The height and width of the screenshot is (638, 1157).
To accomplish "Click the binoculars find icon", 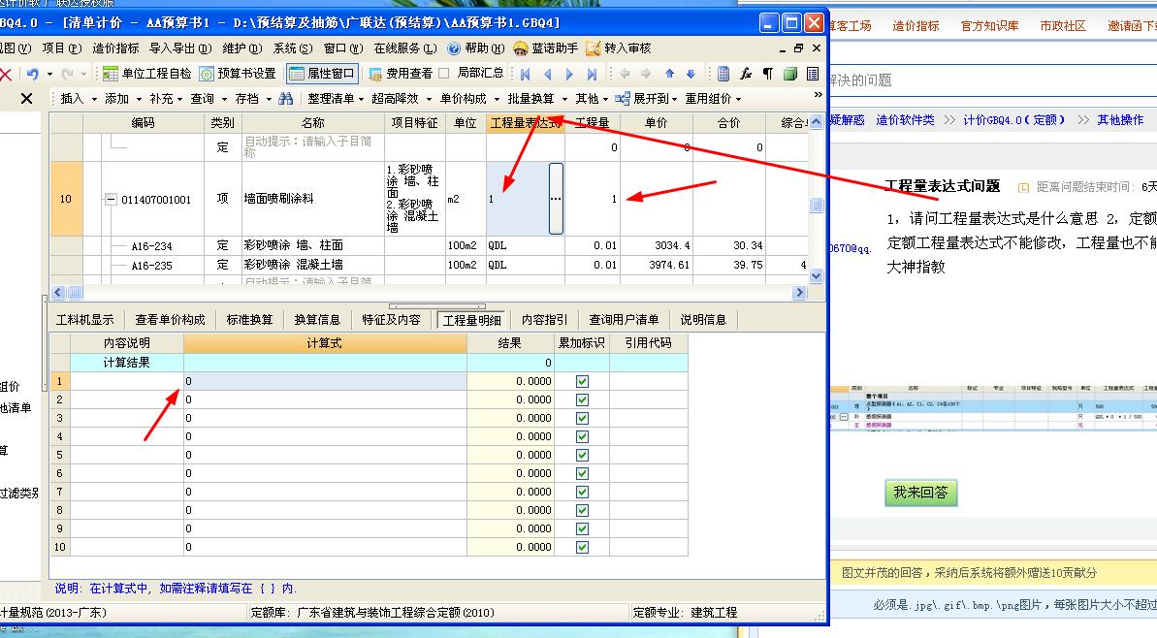I will [x=285, y=98].
